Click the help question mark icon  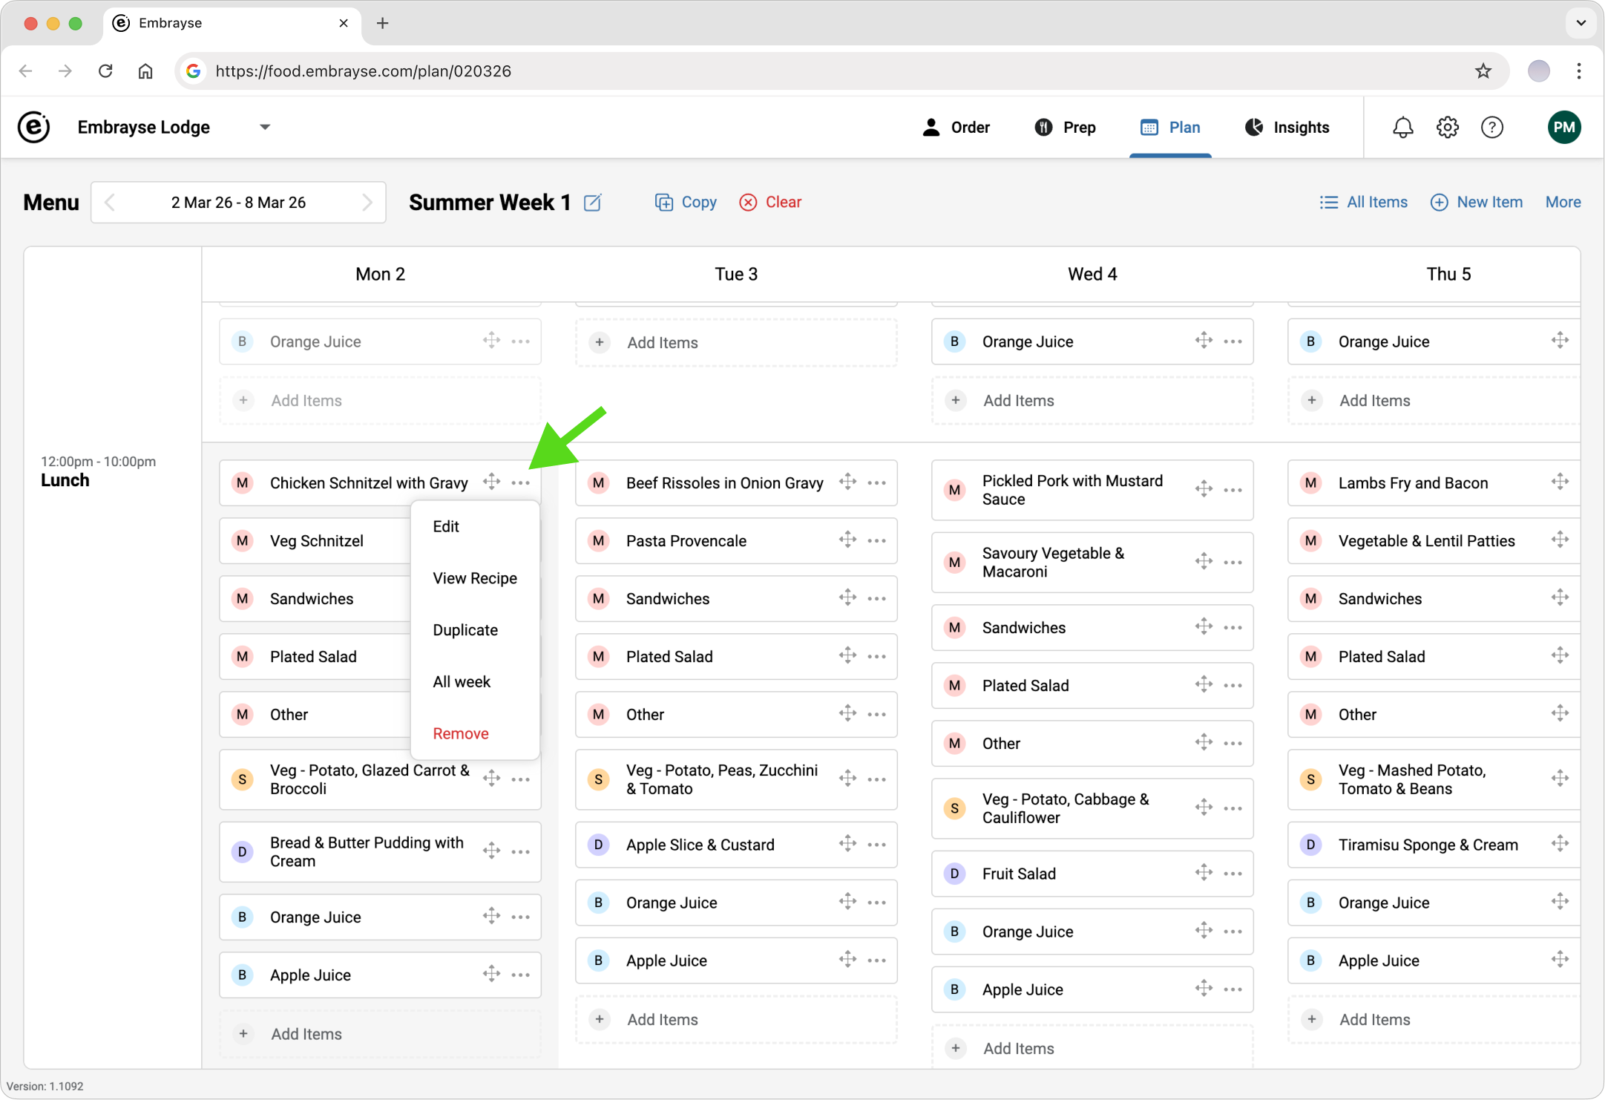[x=1491, y=128]
